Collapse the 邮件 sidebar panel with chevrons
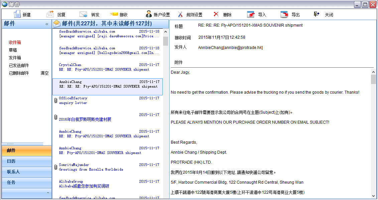Viewport: 378px width, 200px height. pos(47,24)
